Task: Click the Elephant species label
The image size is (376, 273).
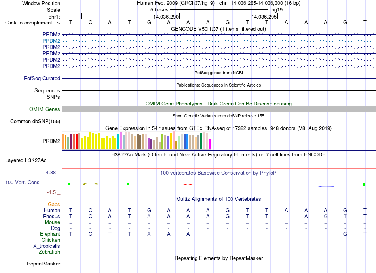Action: [x=50, y=234]
